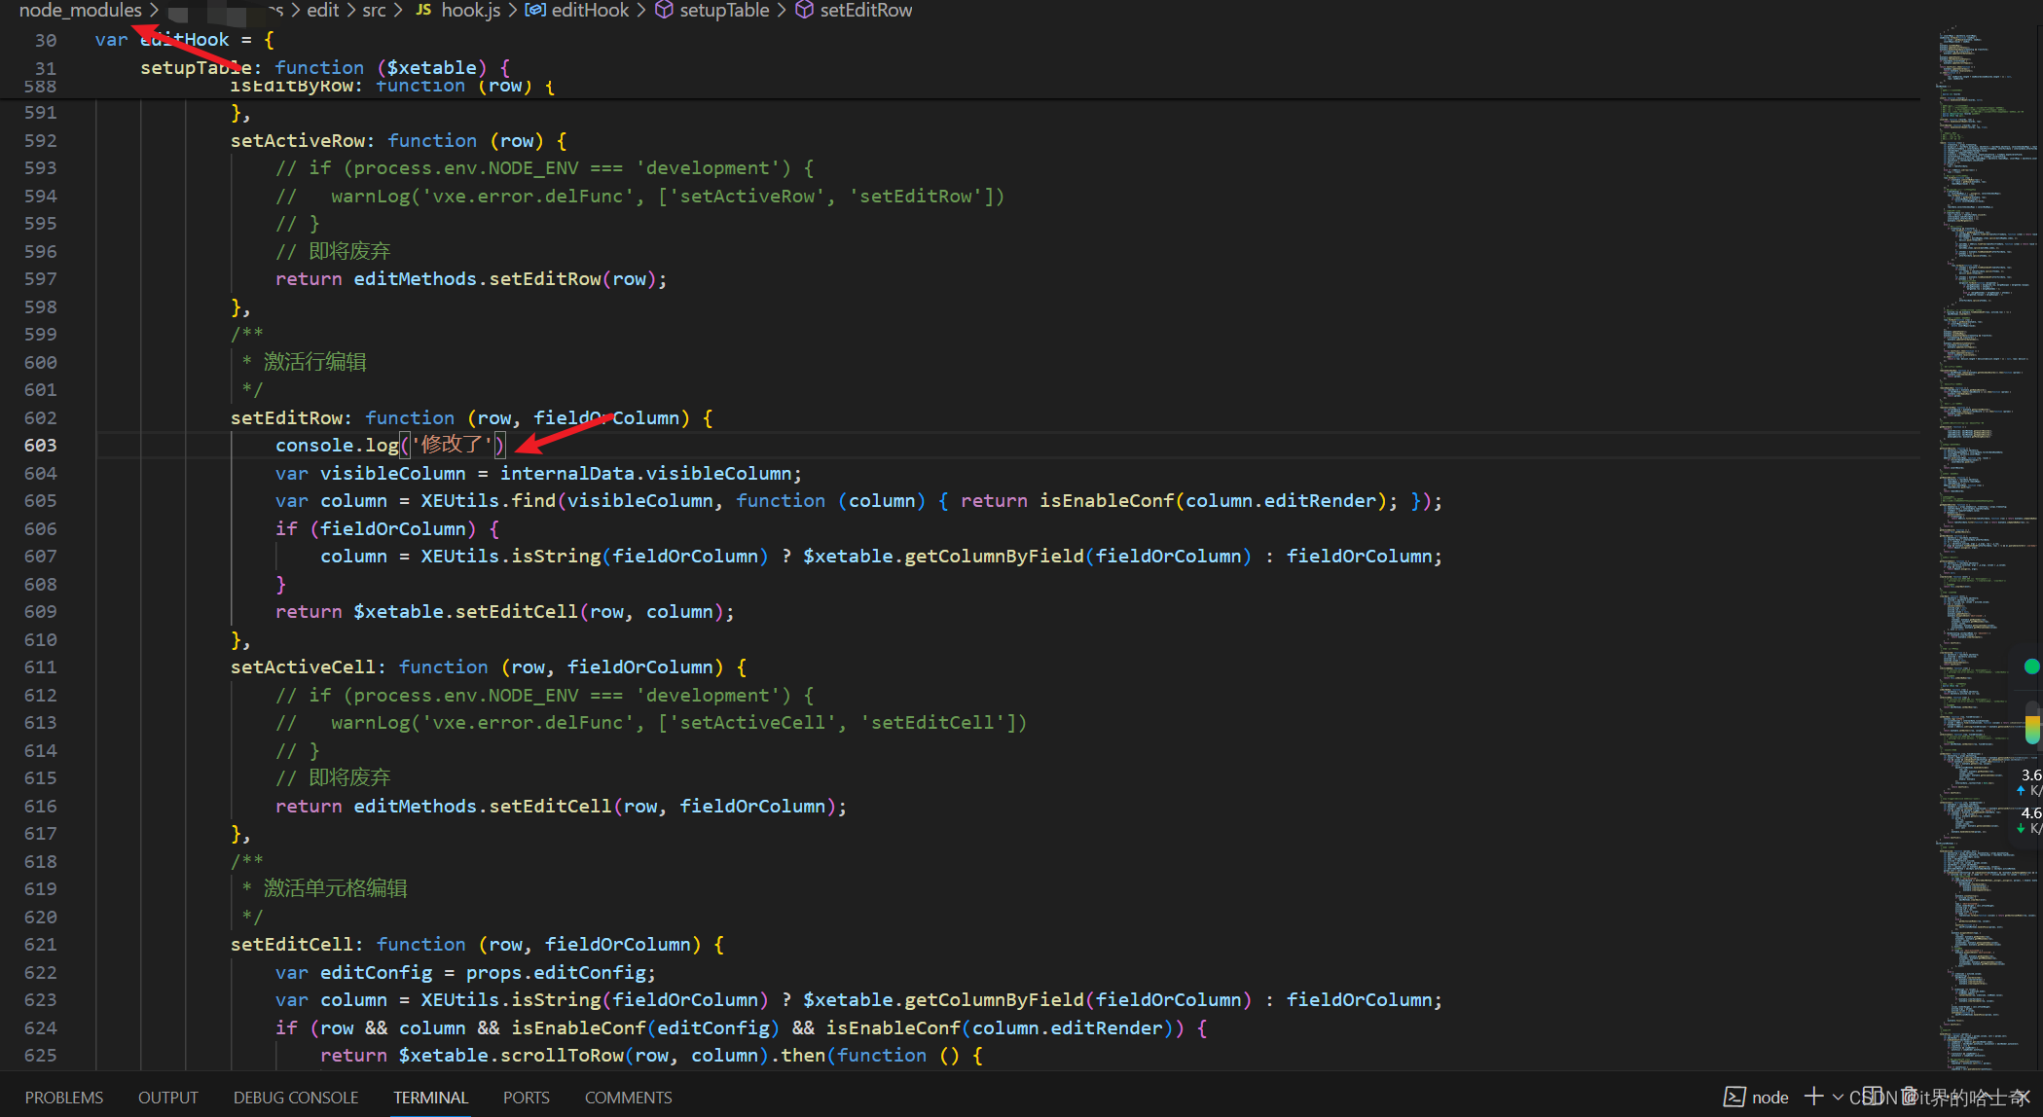Click the '激活行编辑' comment

point(315,362)
